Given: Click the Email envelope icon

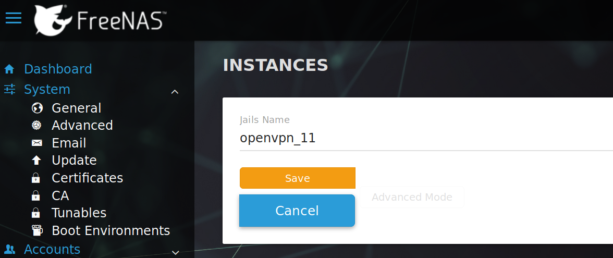Looking at the screenshot, I should (x=36, y=143).
